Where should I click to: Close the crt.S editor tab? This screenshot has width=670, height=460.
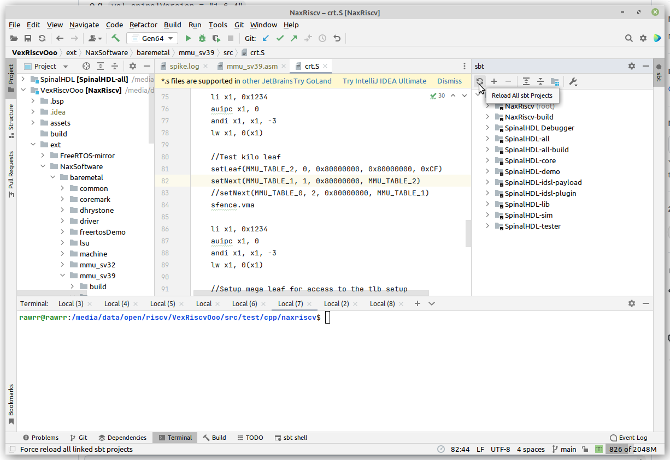coord(325,66)
